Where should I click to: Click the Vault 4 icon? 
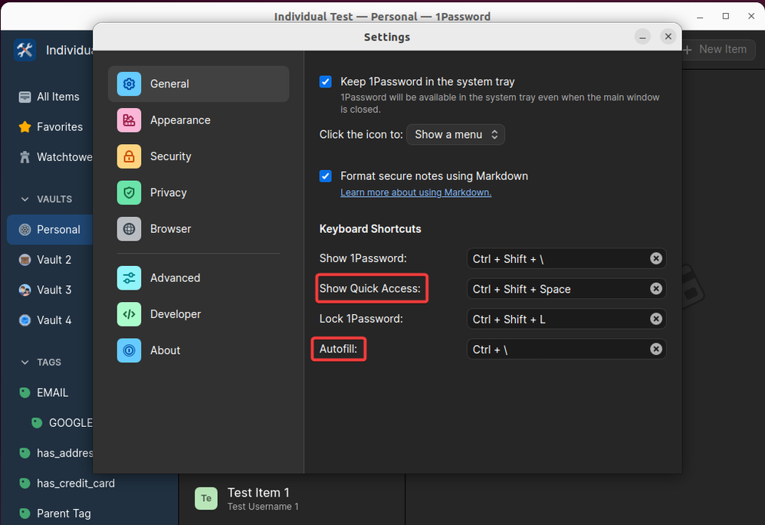25,320
